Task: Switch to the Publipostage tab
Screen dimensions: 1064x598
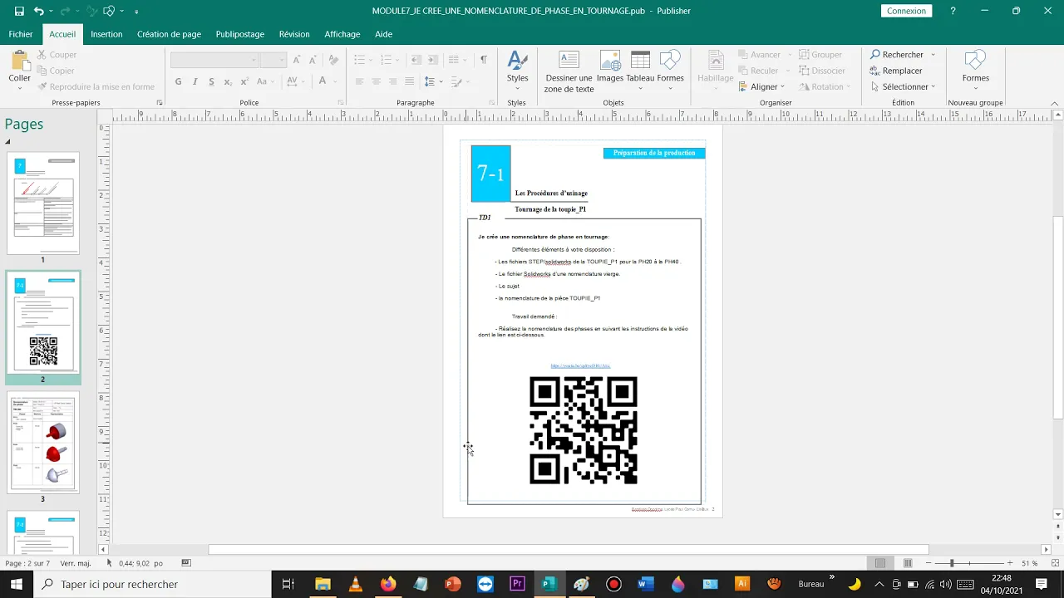Action: [x=240, y=34]
